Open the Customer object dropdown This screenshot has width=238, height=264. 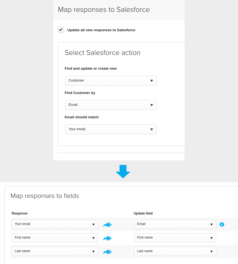(x=111, y=81)
